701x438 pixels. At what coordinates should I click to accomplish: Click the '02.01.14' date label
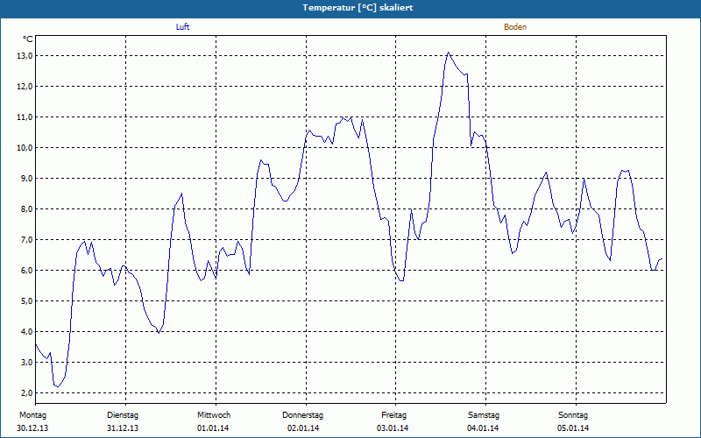[x=303, y=428]
